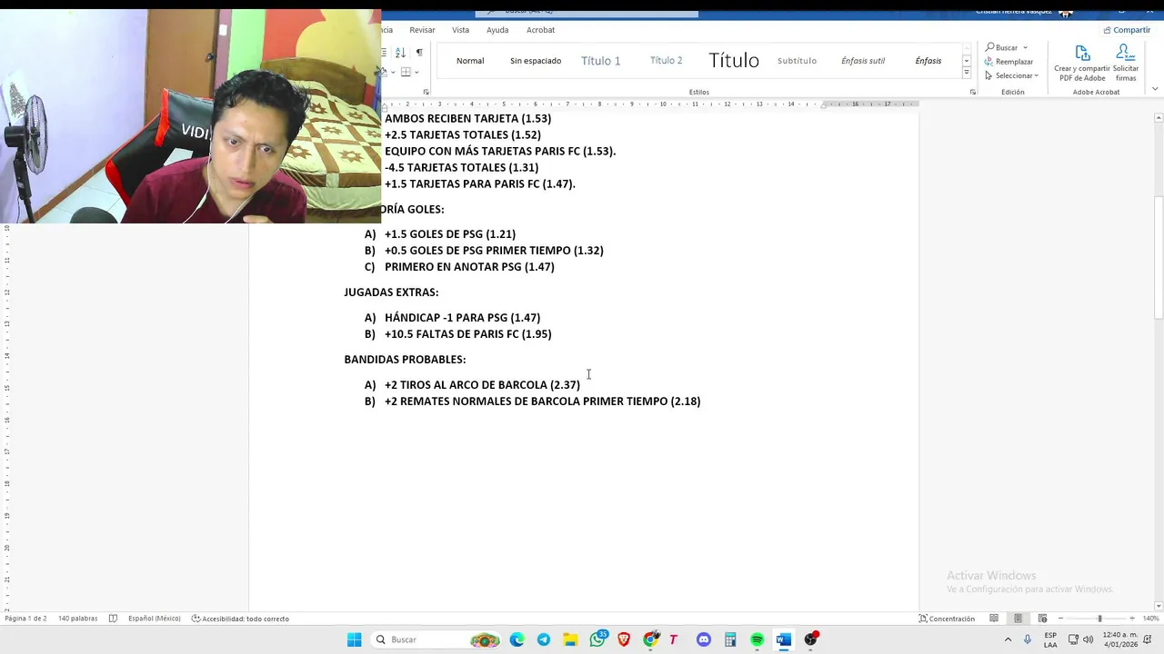
Task: Click the Página 1 de 2 indicator
Action: click(x=25, y=619)
